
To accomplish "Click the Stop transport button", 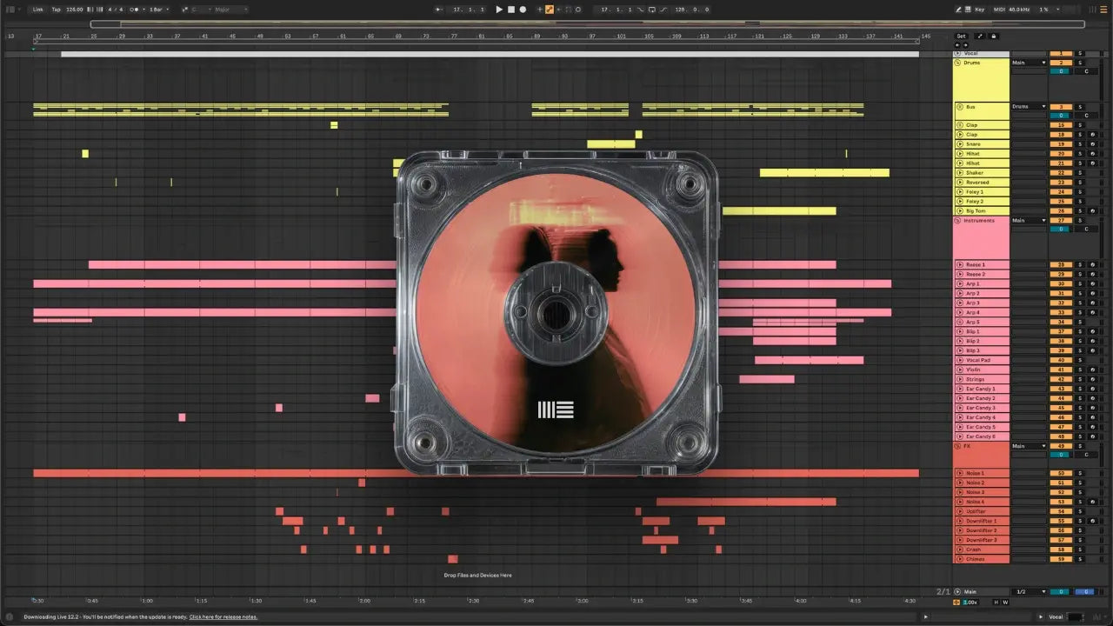I will 511,10.
